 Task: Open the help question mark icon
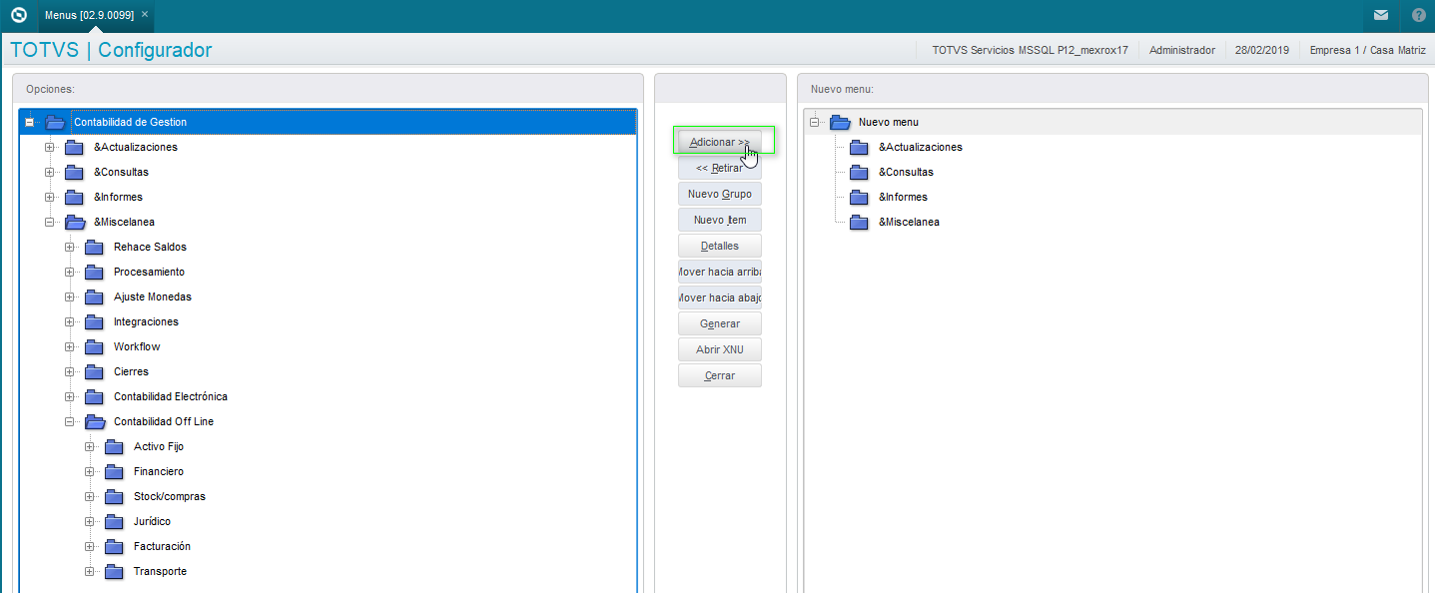coord(1419,15)
